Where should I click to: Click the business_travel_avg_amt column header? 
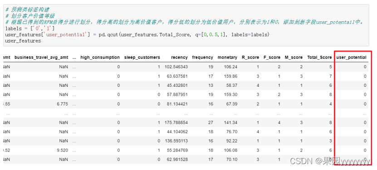pyautogui.click(x=41, y=57)
